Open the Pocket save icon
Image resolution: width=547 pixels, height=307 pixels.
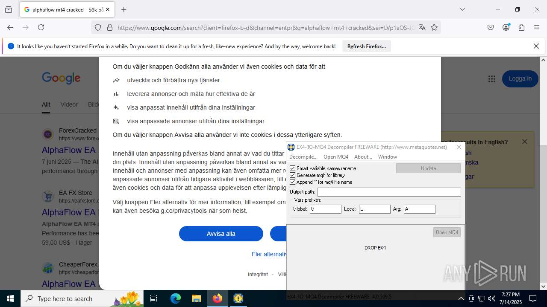491,27
